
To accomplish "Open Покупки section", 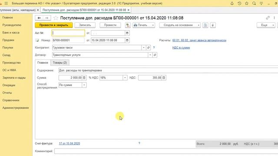I will point(8,48).
